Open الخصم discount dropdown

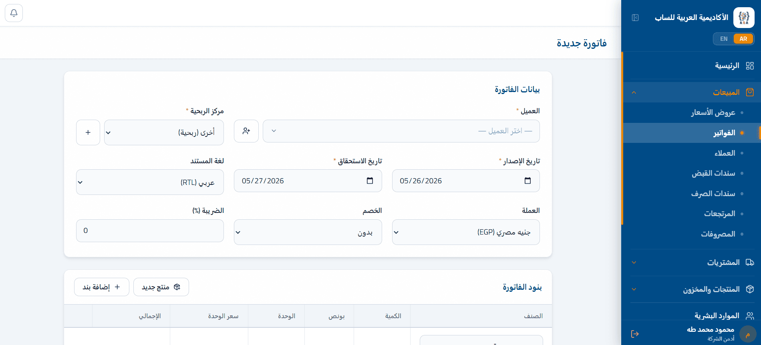click(x=308, y=232)
